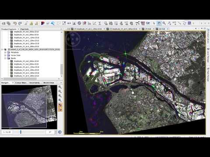Click the Navigation panel help icon
This screenshot has height=157, width=210.
point(60,132)
